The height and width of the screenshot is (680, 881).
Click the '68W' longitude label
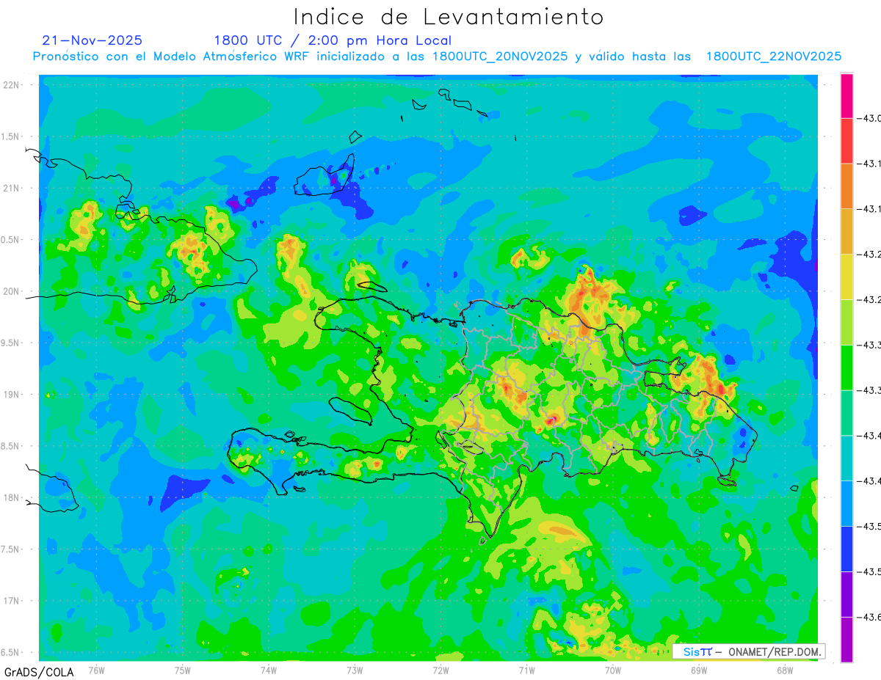[x=785, y=670]
